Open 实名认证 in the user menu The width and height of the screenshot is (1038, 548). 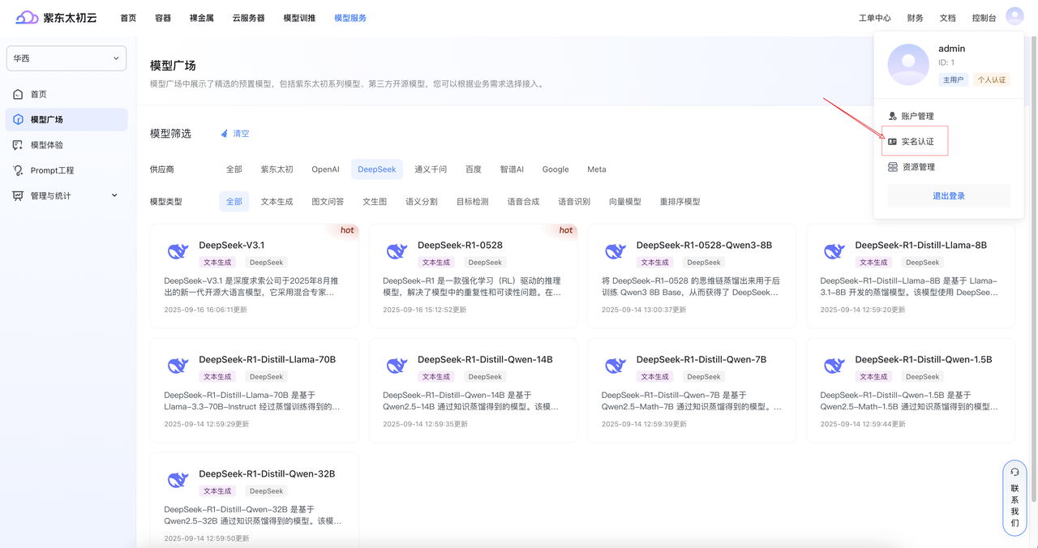click(917, 142)
